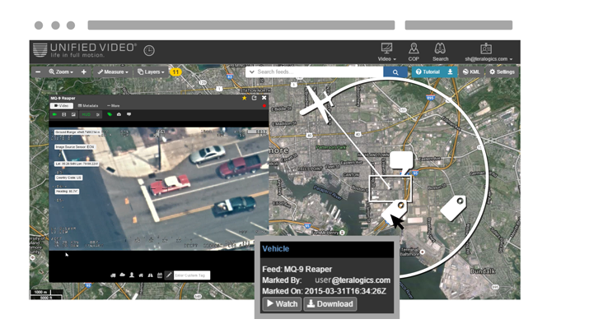589x333 pixels.
Task: Click the speech bubble comment marker on map
Action: pos(401,162)
